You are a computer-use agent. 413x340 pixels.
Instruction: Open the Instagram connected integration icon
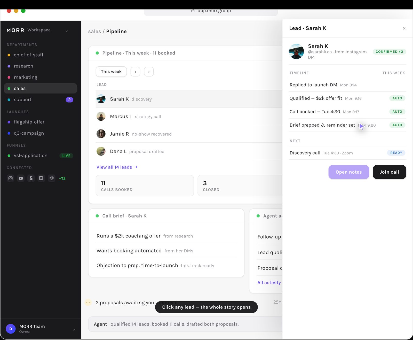[11, 178]
